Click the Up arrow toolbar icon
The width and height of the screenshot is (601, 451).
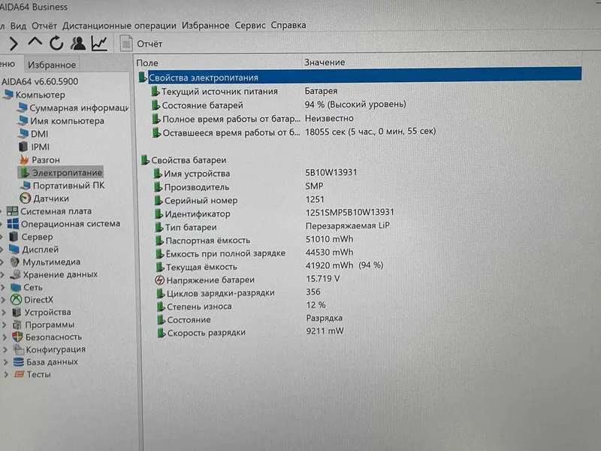pyautogui.click(x=35, y=42)
